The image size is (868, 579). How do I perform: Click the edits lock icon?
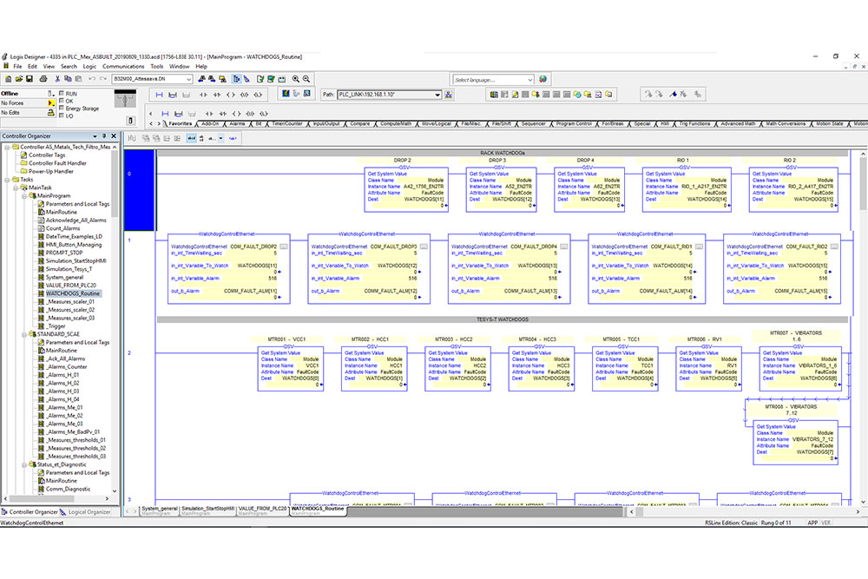coord(51,112)
